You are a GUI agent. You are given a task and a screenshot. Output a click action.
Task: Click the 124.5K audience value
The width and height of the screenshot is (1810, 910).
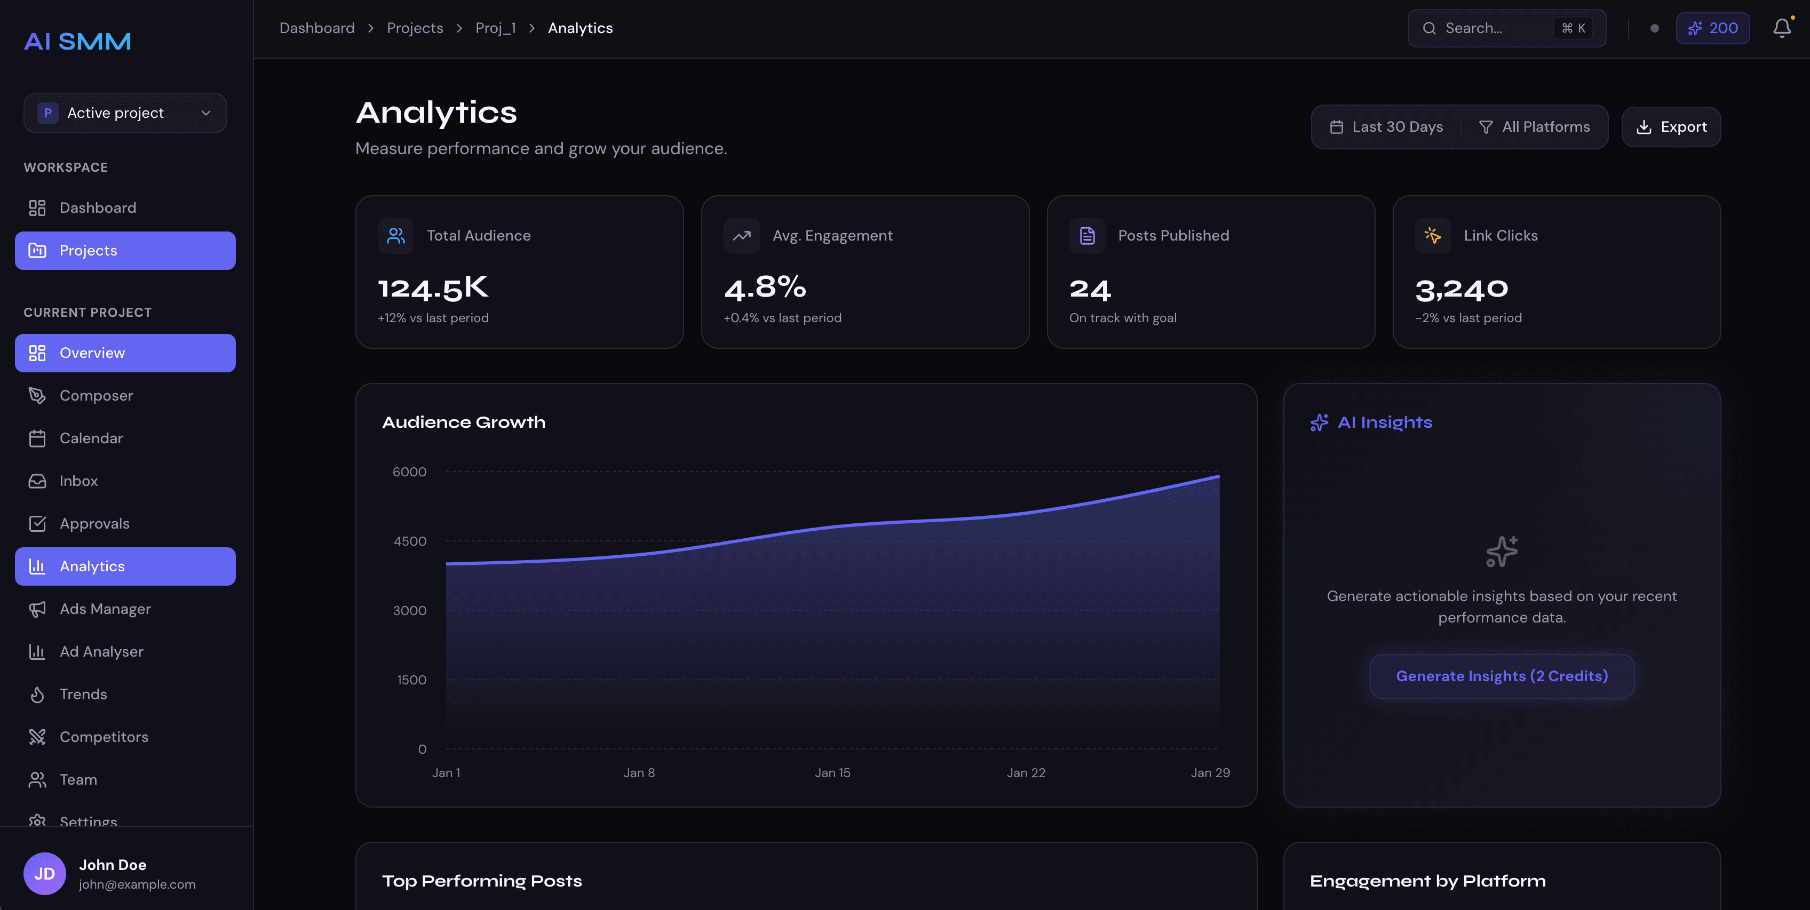tap(433, 288)
